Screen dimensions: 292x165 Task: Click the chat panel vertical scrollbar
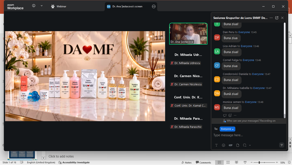coord(285,71)
